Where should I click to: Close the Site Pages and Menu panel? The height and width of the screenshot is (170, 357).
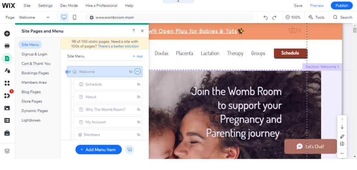point(142,31)
